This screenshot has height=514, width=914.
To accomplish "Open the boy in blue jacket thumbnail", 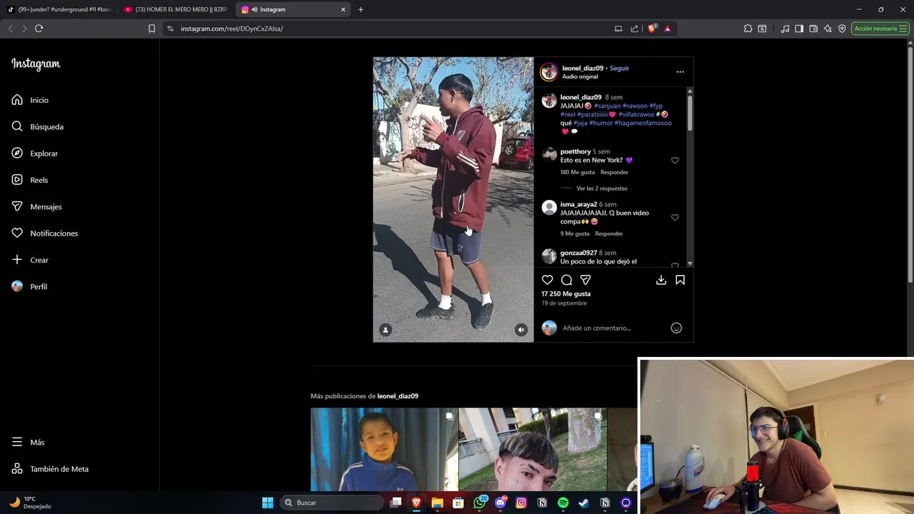I will click(x=384, y=449).
